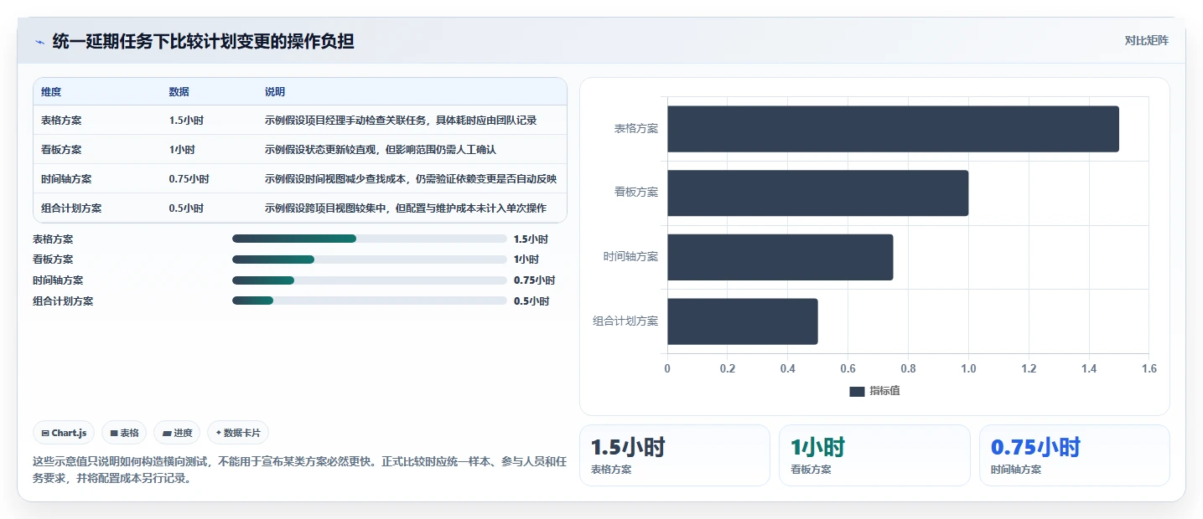Open the 1.5小时 表格方案 data card
This screenshot has height=519, width=1203.
point(675,455)
